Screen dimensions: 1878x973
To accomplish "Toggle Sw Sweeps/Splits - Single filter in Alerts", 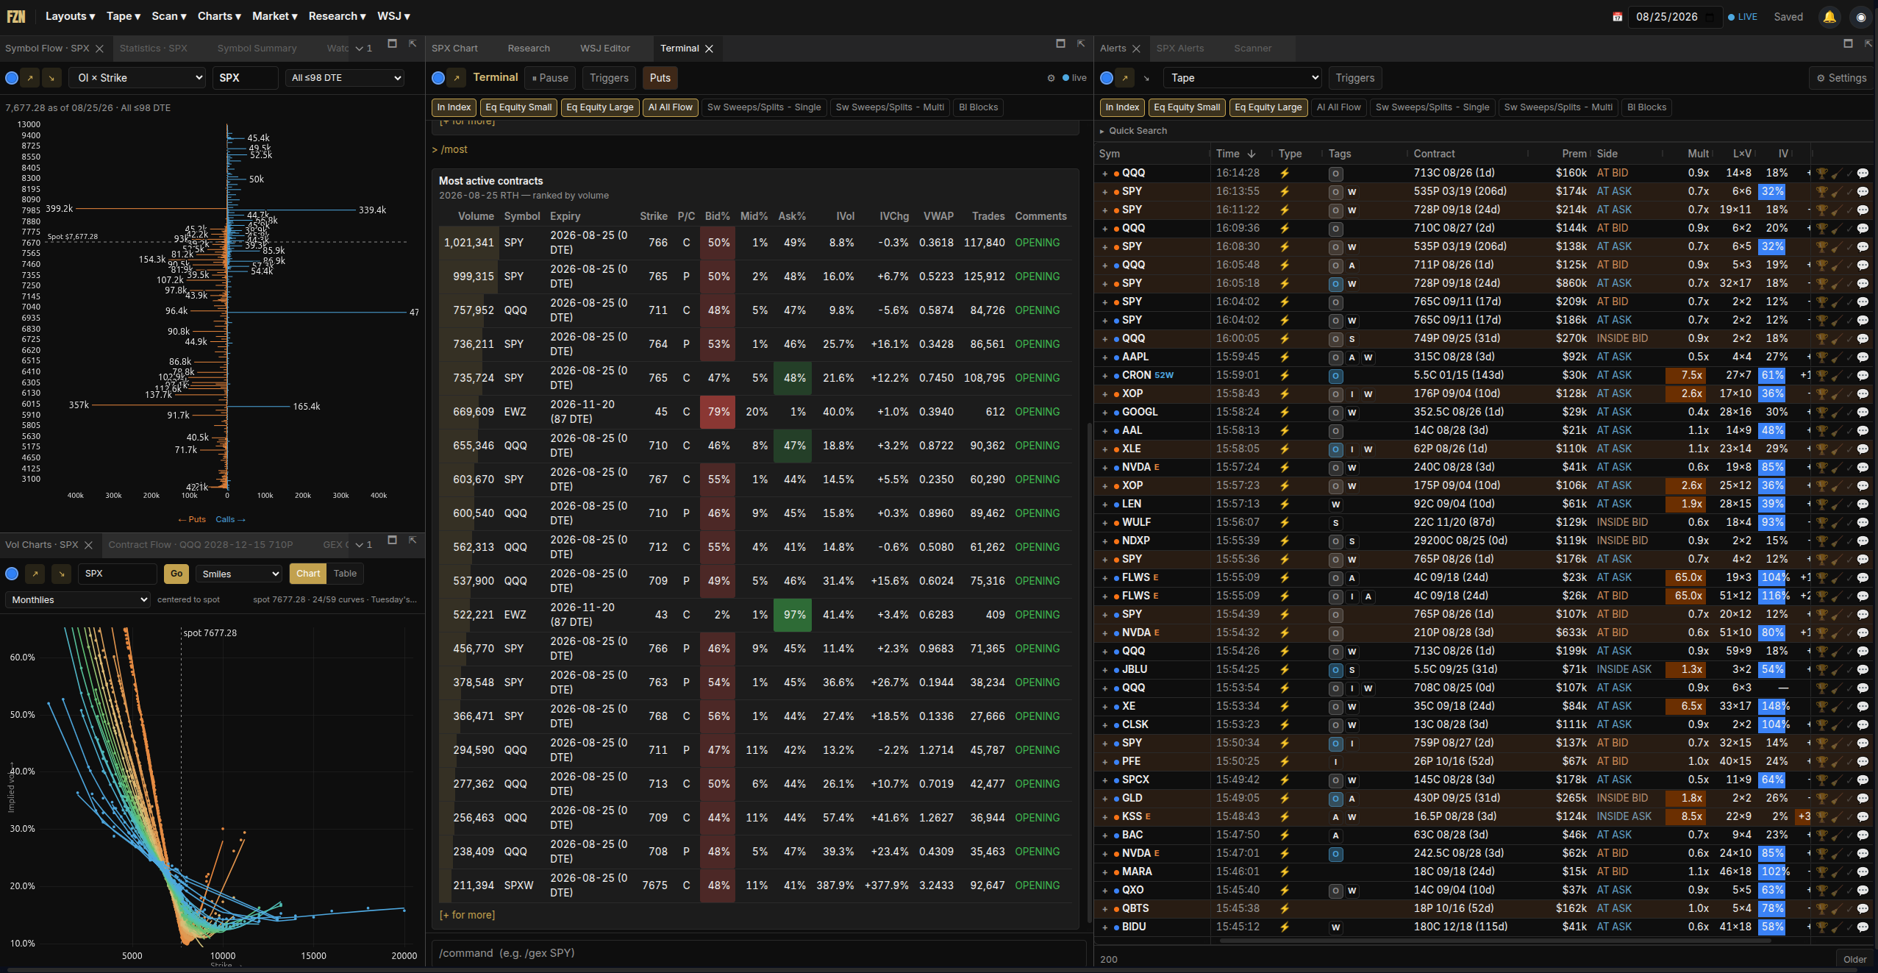I will (x=1432, y=107).
